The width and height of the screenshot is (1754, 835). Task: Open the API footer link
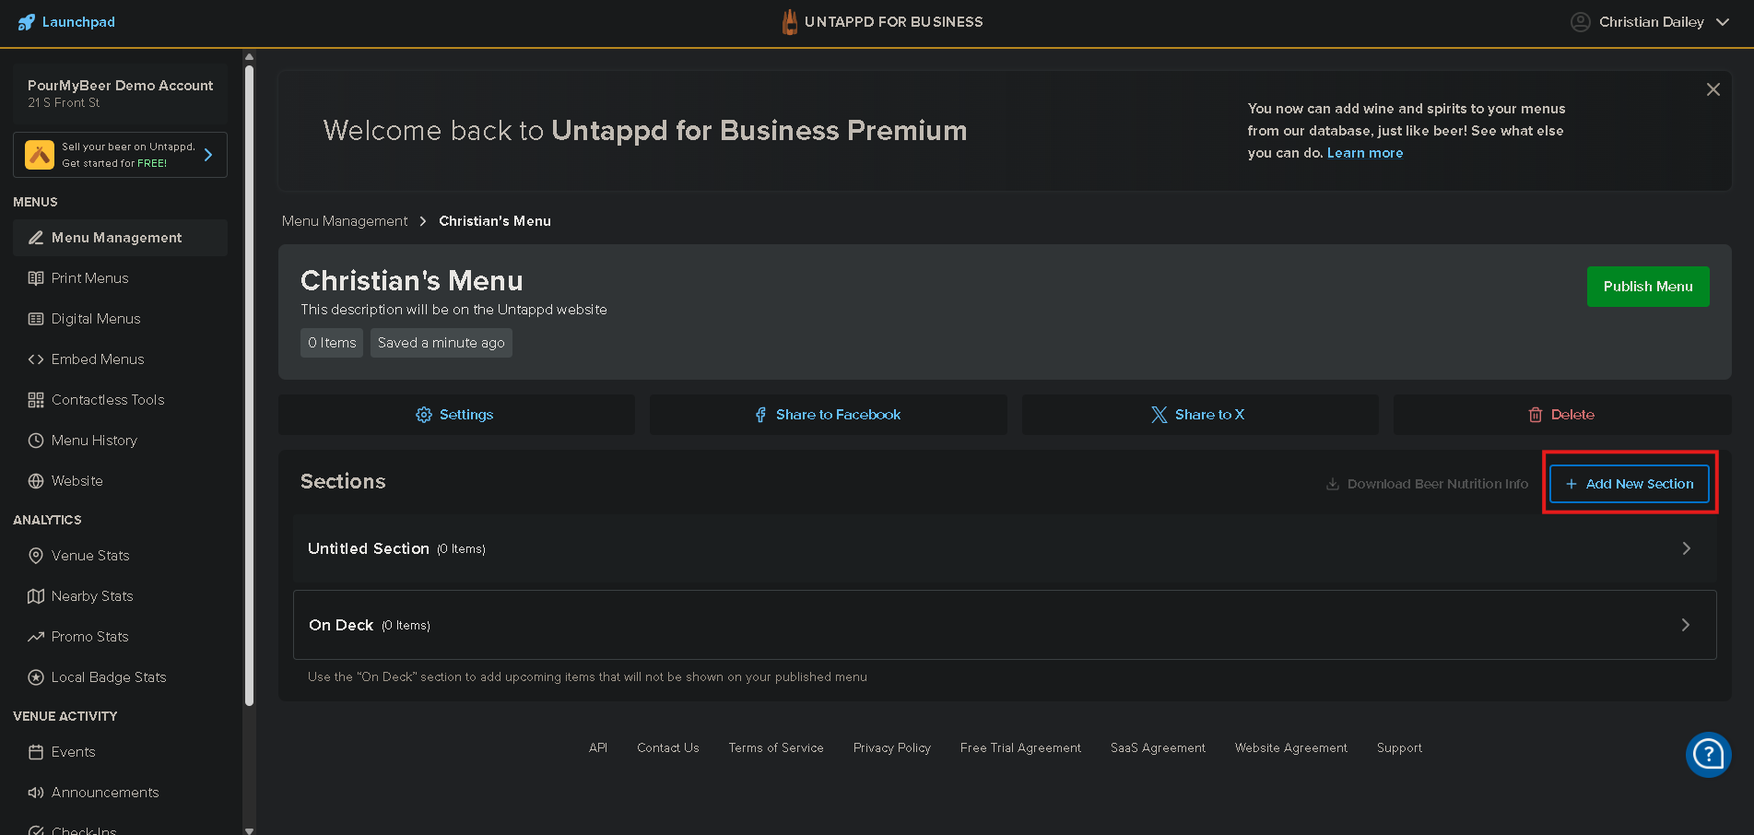[598, 748]
